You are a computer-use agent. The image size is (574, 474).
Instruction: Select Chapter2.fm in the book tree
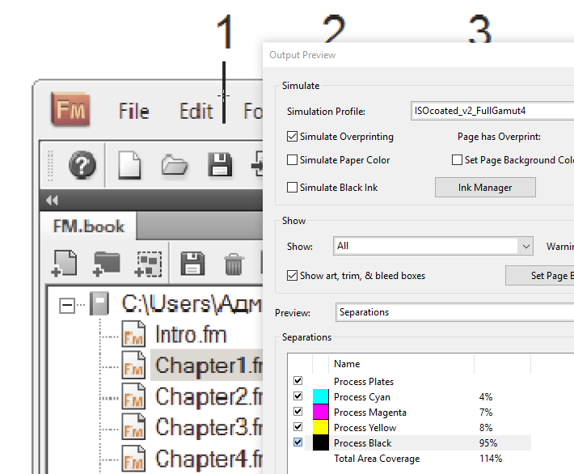209,396
